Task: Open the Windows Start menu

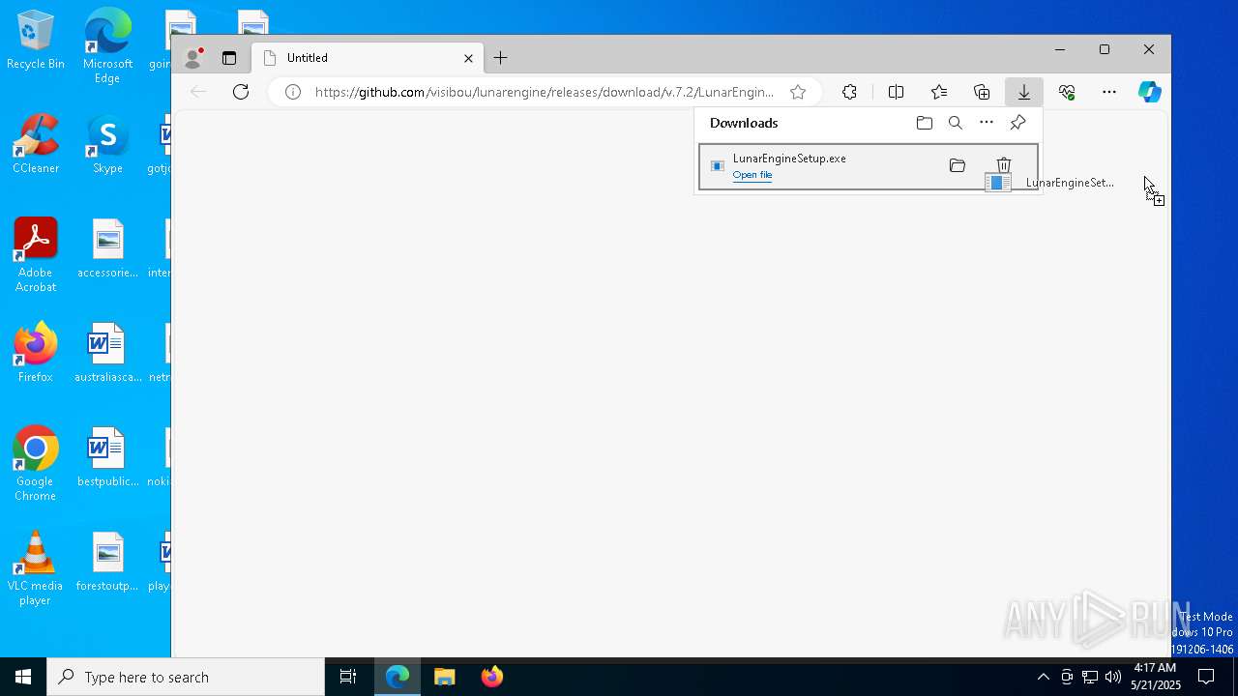Action: point(23,677)
